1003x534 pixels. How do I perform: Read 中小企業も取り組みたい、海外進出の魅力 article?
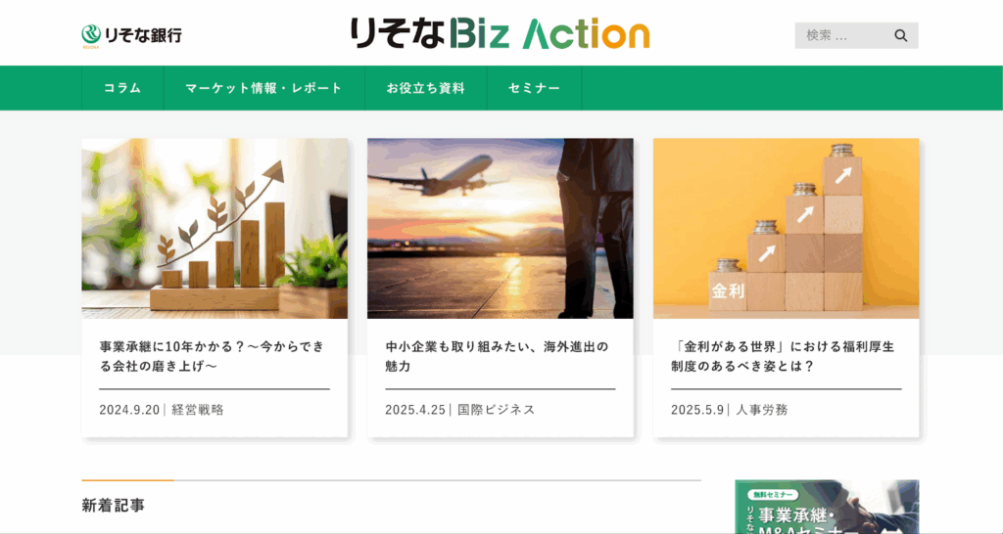497,356
